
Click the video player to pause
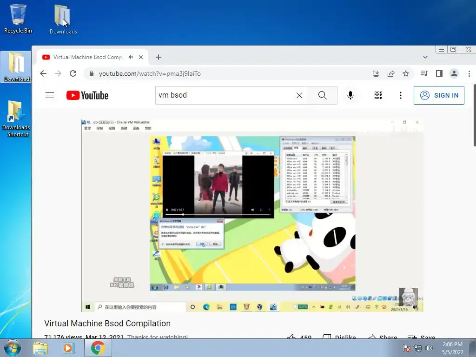point(252,215)
